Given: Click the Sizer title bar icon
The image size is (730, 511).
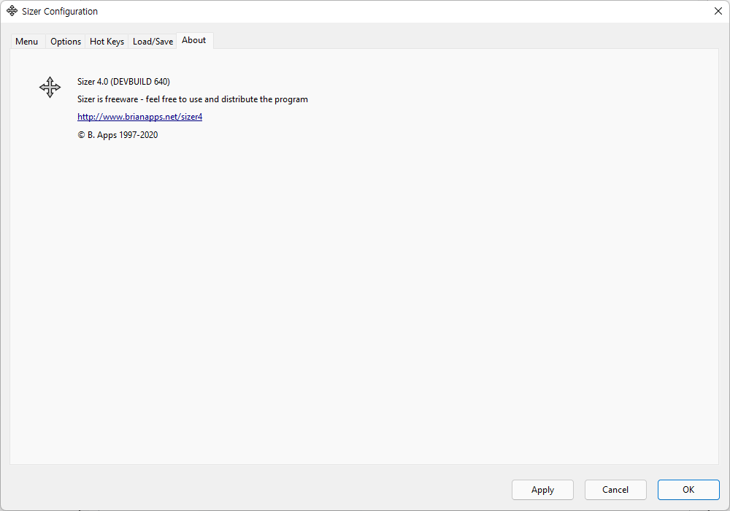Looking at the screenshot, I should (12, 11).
